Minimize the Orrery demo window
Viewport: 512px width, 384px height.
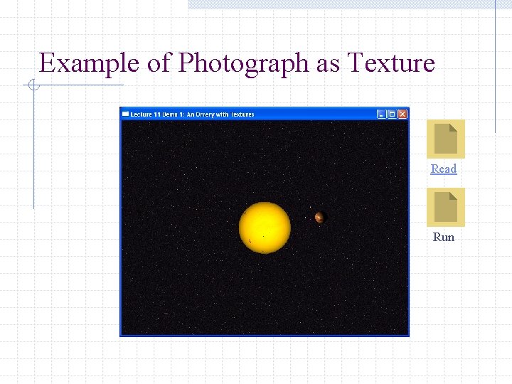tap(381, 114)
